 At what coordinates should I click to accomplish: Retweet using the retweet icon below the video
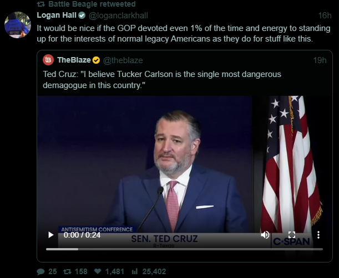click(67, 271)
